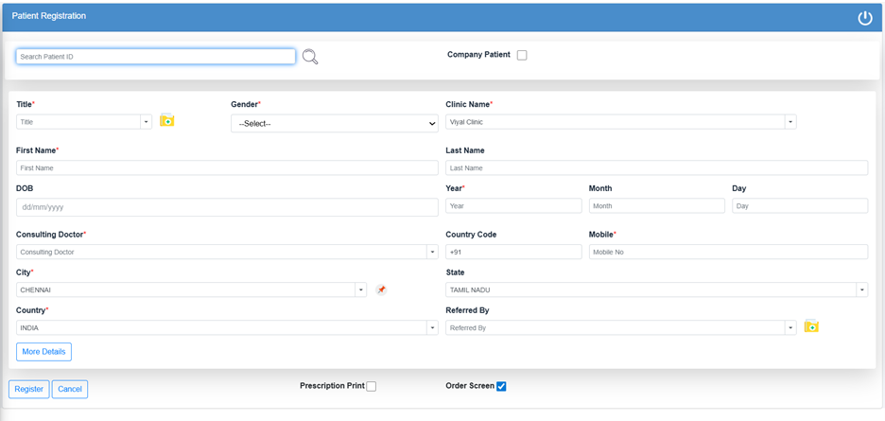Viewport: 885px width, 421px height.
Task: Expand the Consulting Doctor dropdown arrow
Action: [x=432, y=253]
